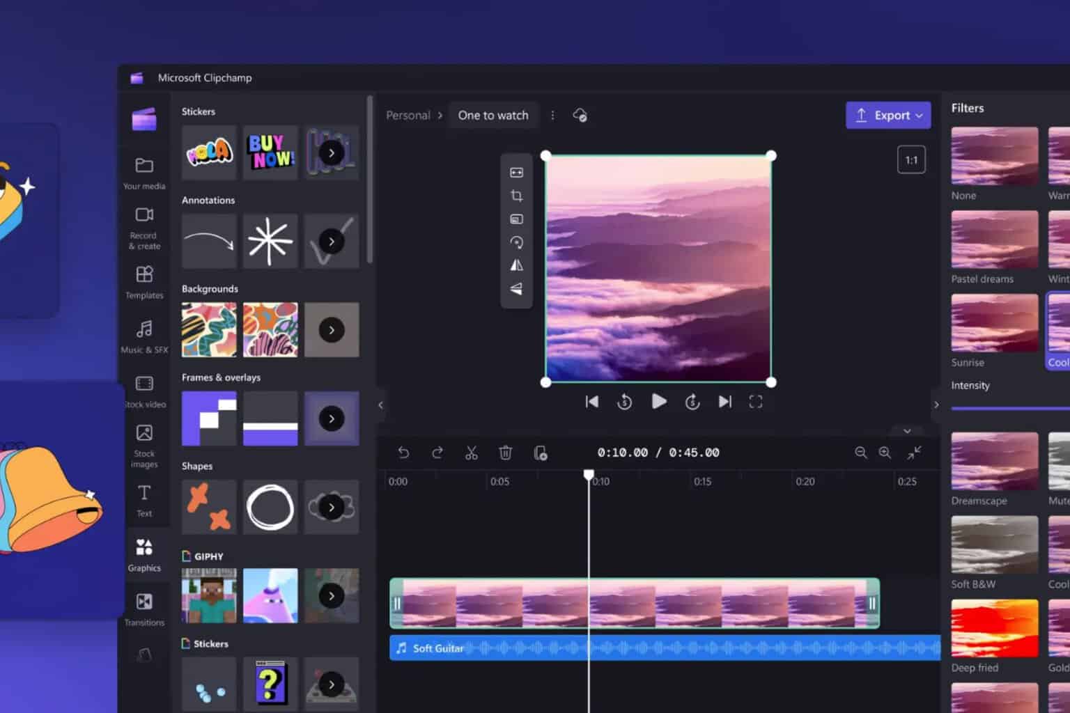Open the Stock images panel
Image resolution: width=1070 pixels, height=713 pixels.
tap(144, 444)
